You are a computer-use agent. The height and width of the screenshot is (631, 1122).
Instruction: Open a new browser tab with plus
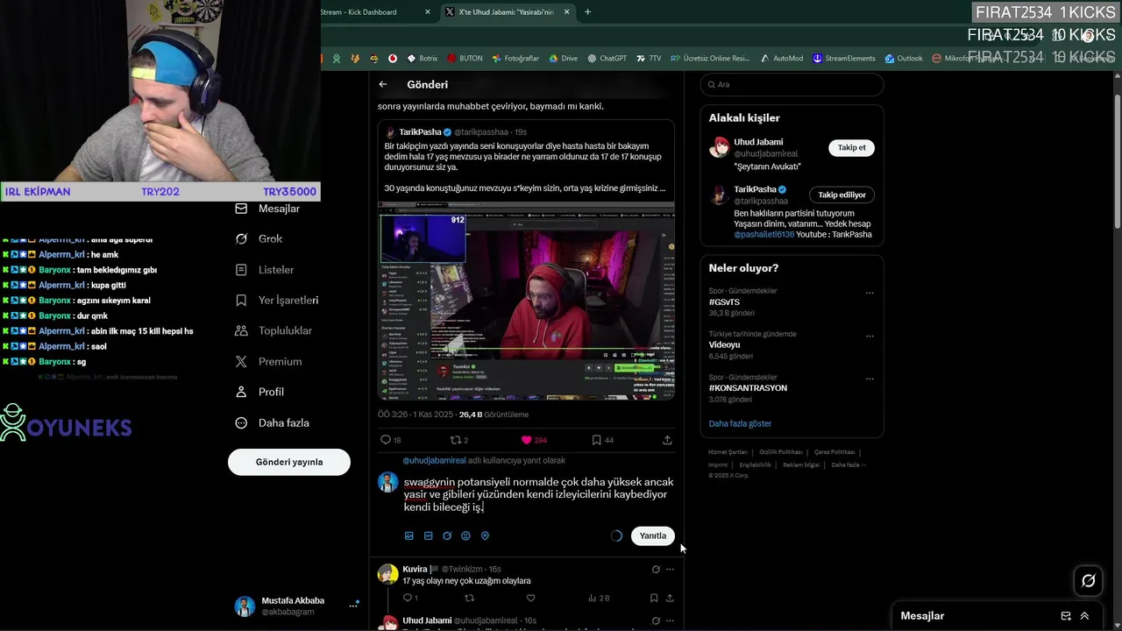pos(587,12)
